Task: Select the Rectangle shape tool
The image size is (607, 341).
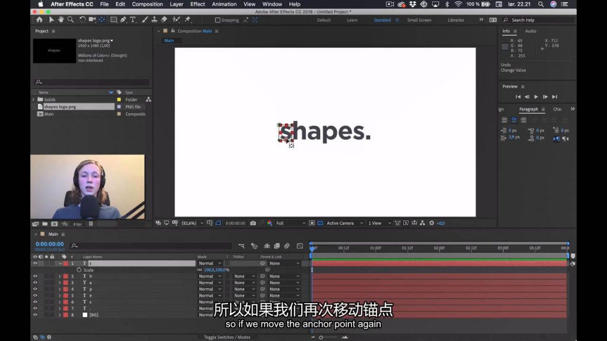Action: (x=114, y=20)
